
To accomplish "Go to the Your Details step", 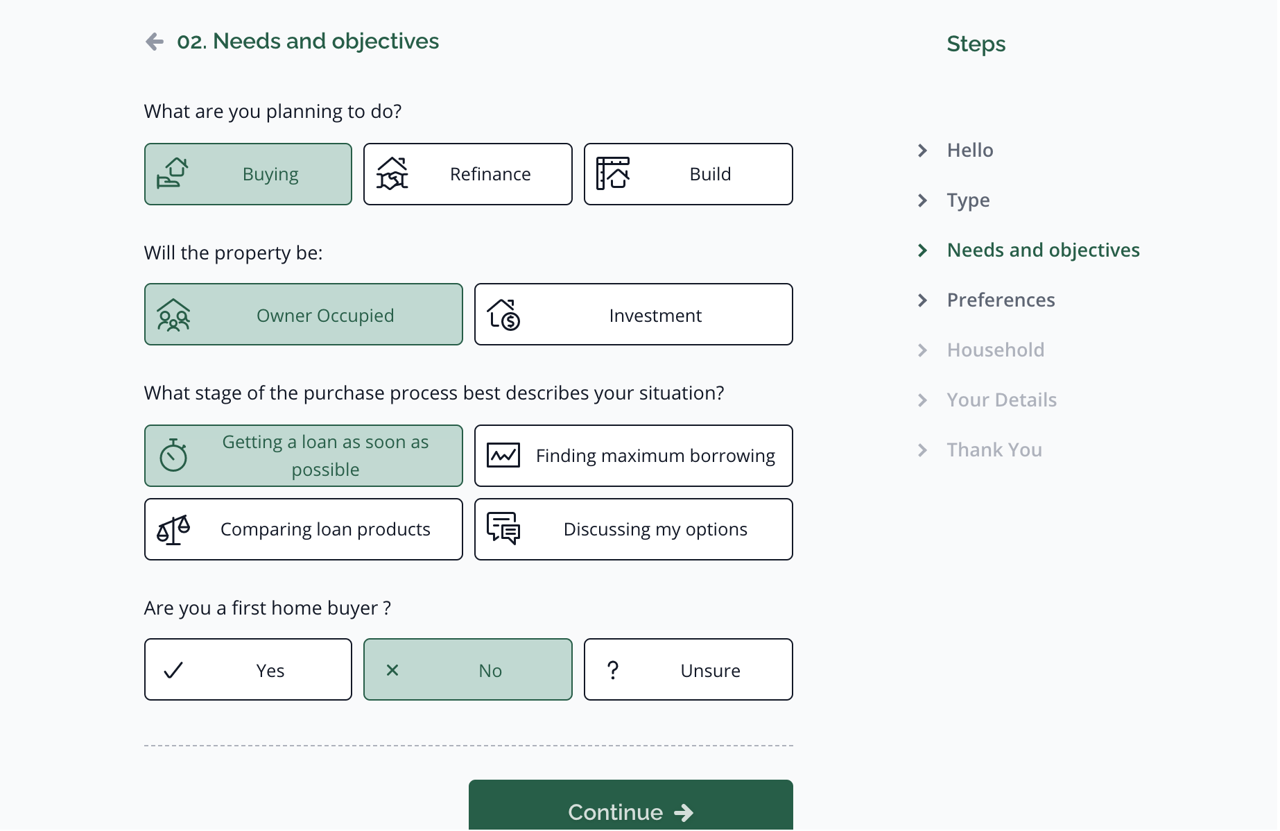I will (1002, 400).
